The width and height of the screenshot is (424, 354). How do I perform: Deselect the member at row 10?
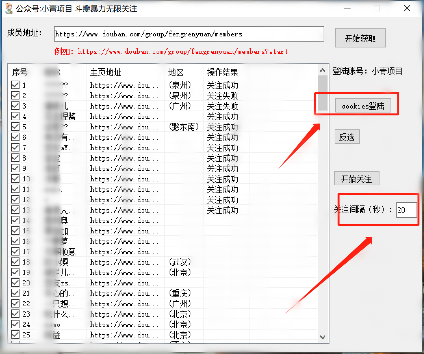pos(15,178)
